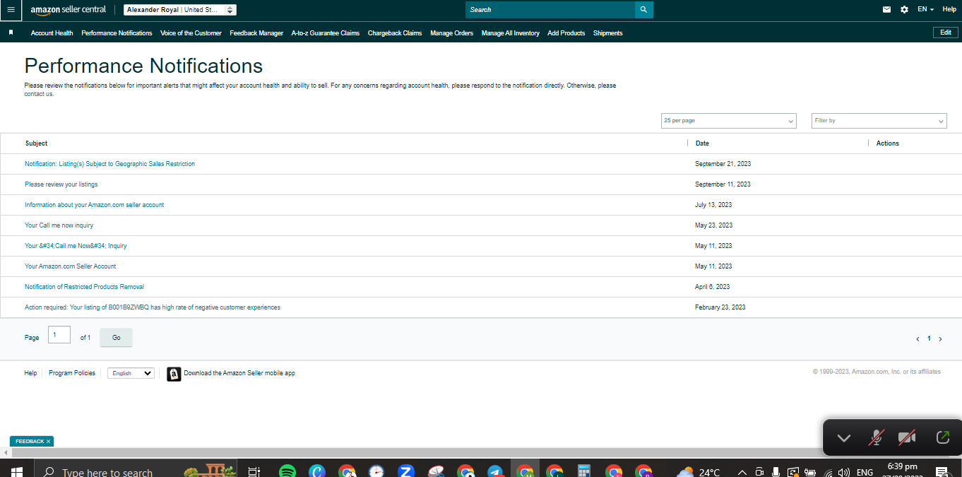Viewport: 962px width, 477px height.
Task: Open Chargeback Claims menu item
Action: [x=395, y=33]
